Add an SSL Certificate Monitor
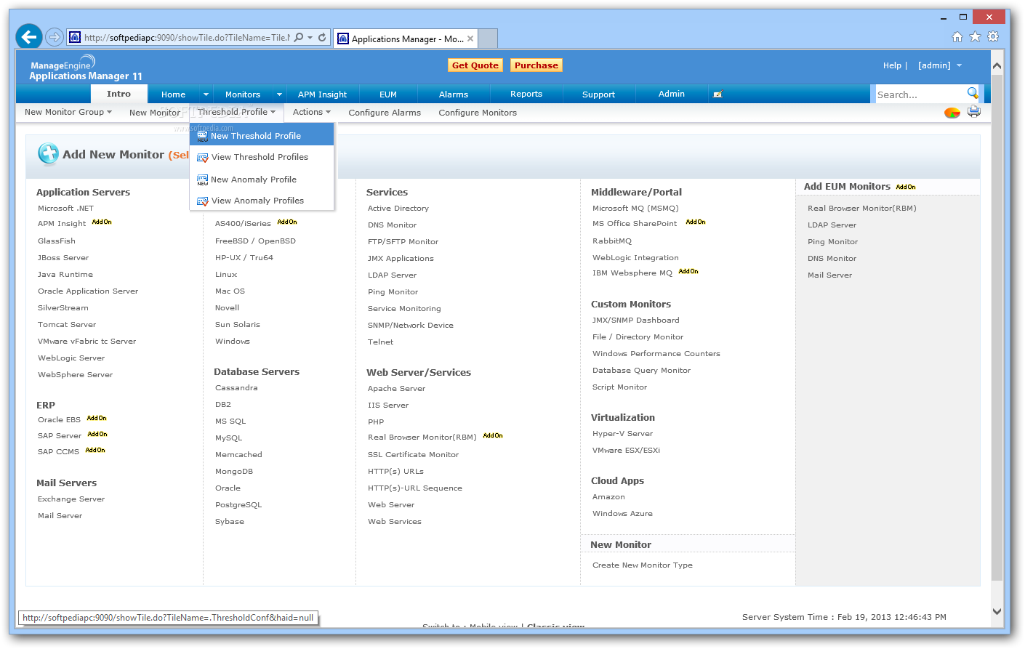Screen dimensions: 1025x649 tap(413, 455)
